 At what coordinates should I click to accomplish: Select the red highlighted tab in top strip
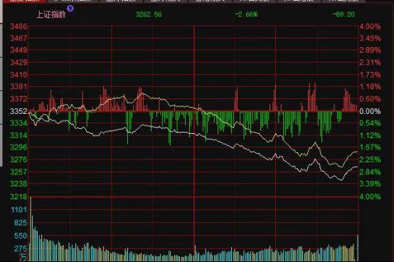(x=23, y=1)
